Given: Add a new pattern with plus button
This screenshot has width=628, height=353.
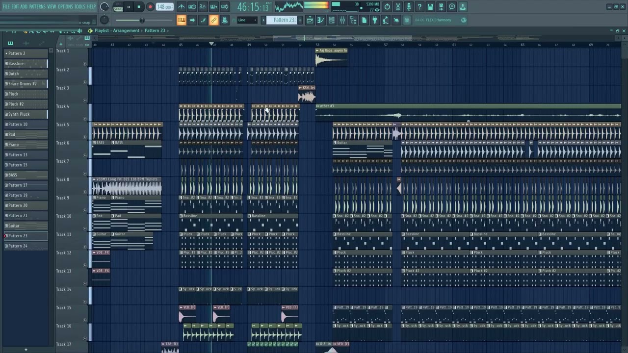Looking at the screenshot, I should [x=300, y=20].
